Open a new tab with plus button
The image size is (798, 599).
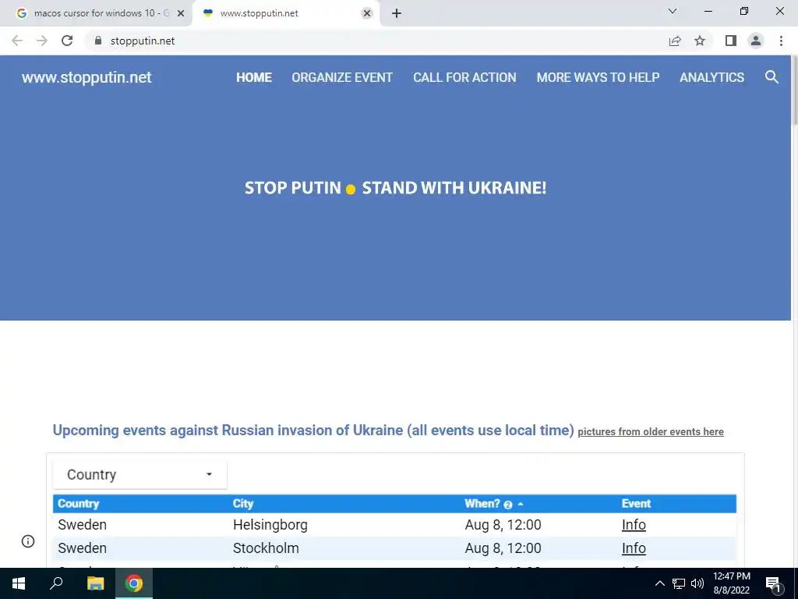pos(397,13)
